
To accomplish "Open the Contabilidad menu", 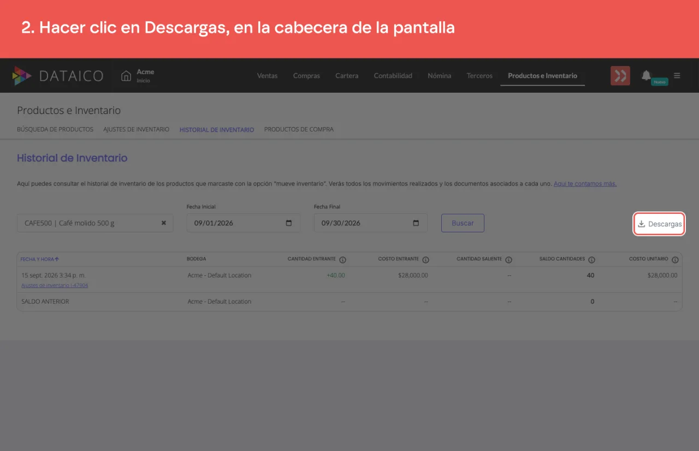I will click(x=393, y=76).
